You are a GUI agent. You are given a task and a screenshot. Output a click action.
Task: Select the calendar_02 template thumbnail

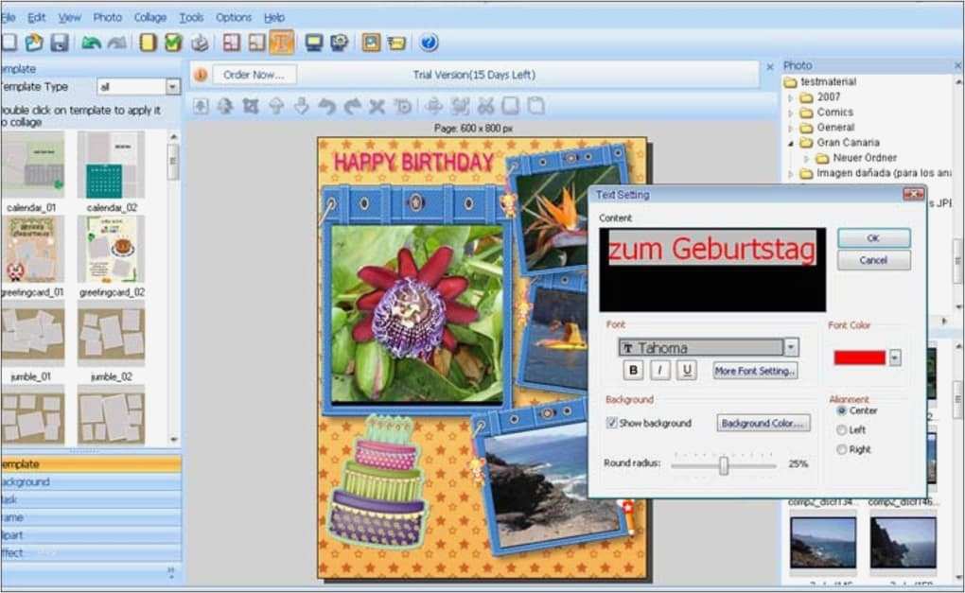(111, 165)
